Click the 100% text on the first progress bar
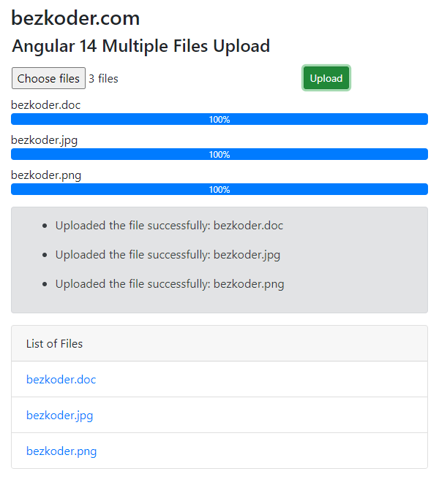Image resolution: width=439 pixels, height=482 pixels. point(219,120)
